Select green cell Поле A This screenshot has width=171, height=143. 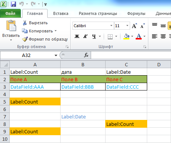point(35,79)
